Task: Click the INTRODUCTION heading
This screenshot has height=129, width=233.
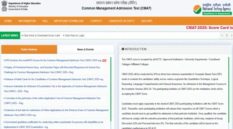Action: tap(136, 49)
